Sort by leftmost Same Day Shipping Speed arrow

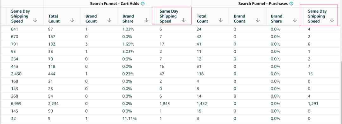coord(35,20)
